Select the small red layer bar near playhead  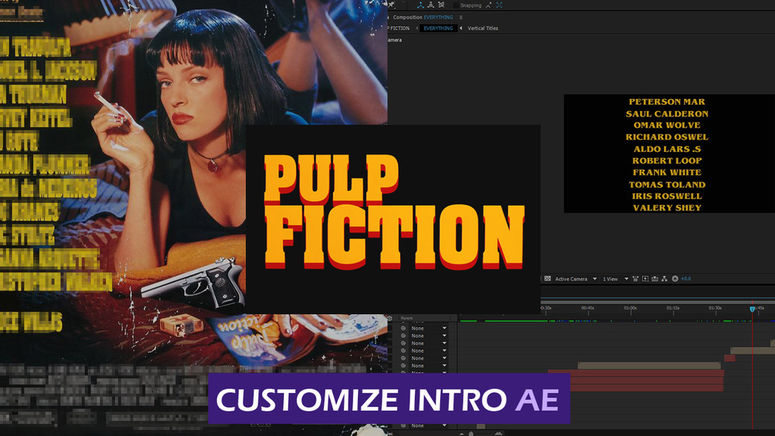pos(730,358)
